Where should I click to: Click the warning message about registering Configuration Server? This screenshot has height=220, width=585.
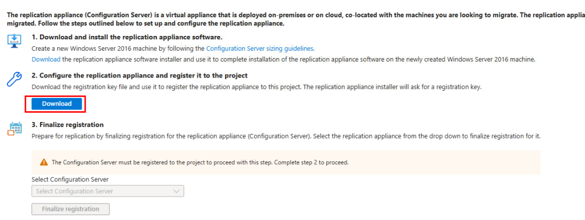[200, 162]
